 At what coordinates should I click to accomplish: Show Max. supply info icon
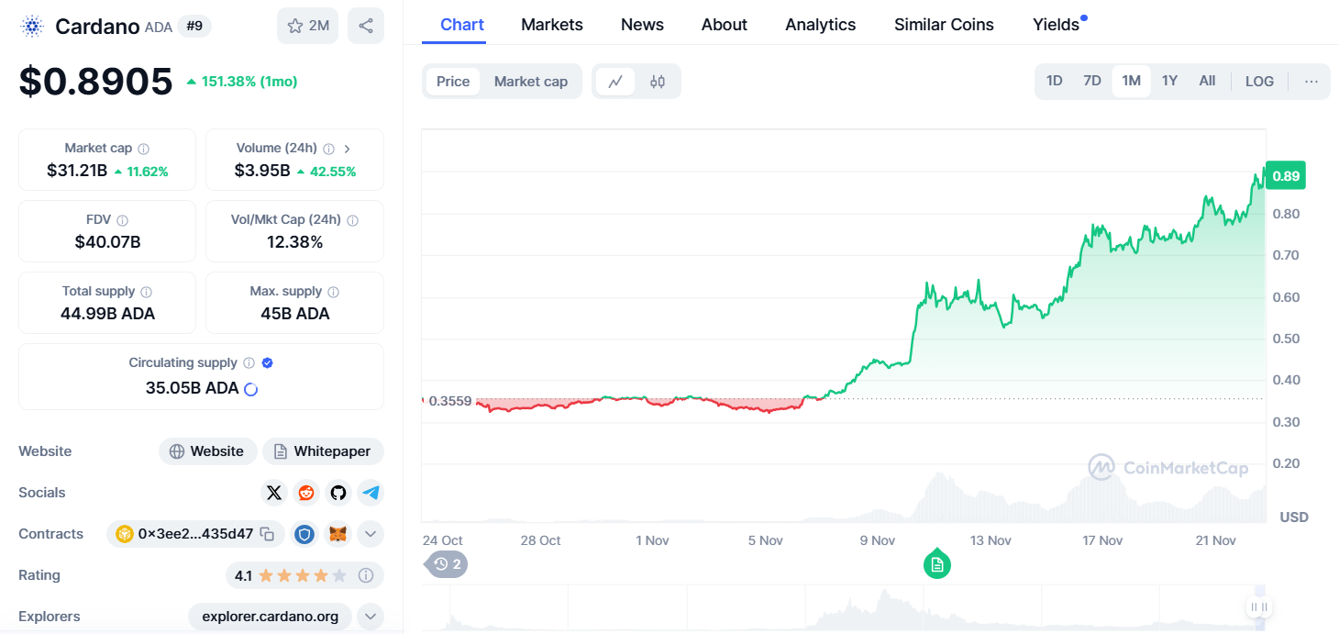click(333, 292)
